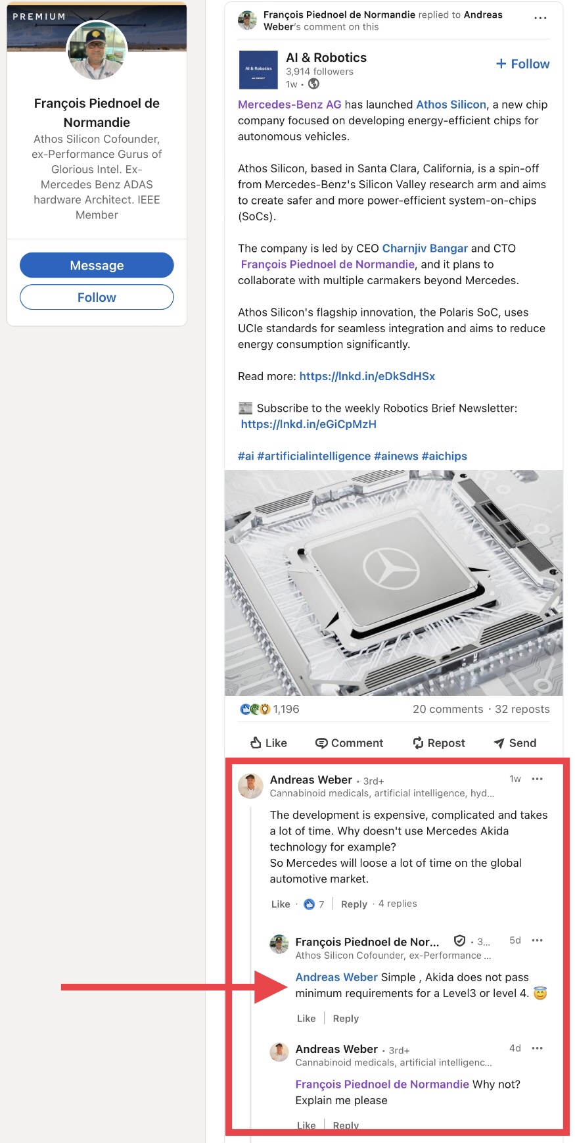Click the Comment speech bubble icon
Viewport: 575px width, 1143px height.
(321, 742)
